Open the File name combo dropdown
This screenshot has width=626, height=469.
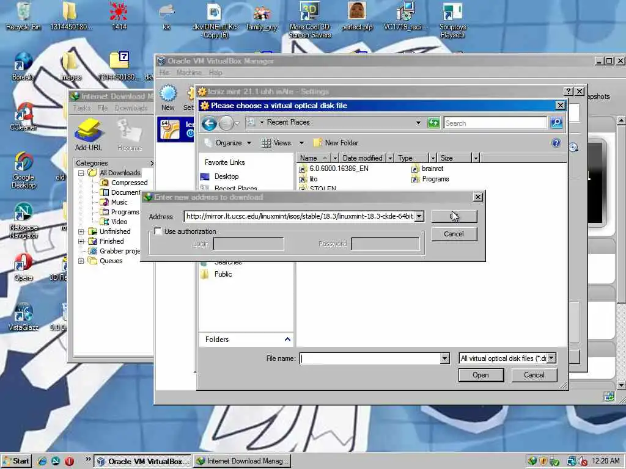coord(444,358)
